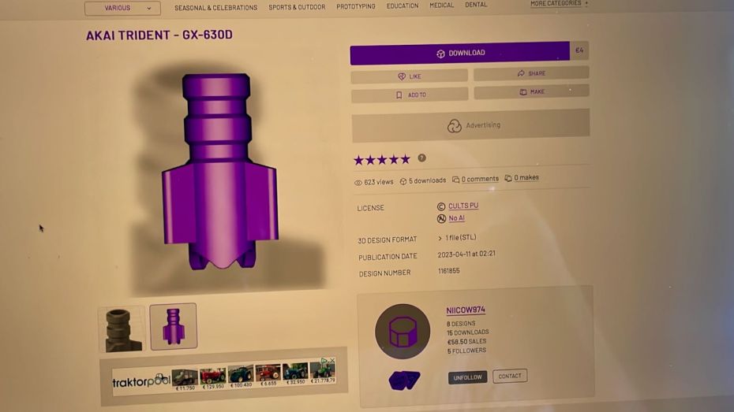Screen dimensions: 734x412
Task: Open the Sports & Outdoor category menu
Action: click(297, 7)
